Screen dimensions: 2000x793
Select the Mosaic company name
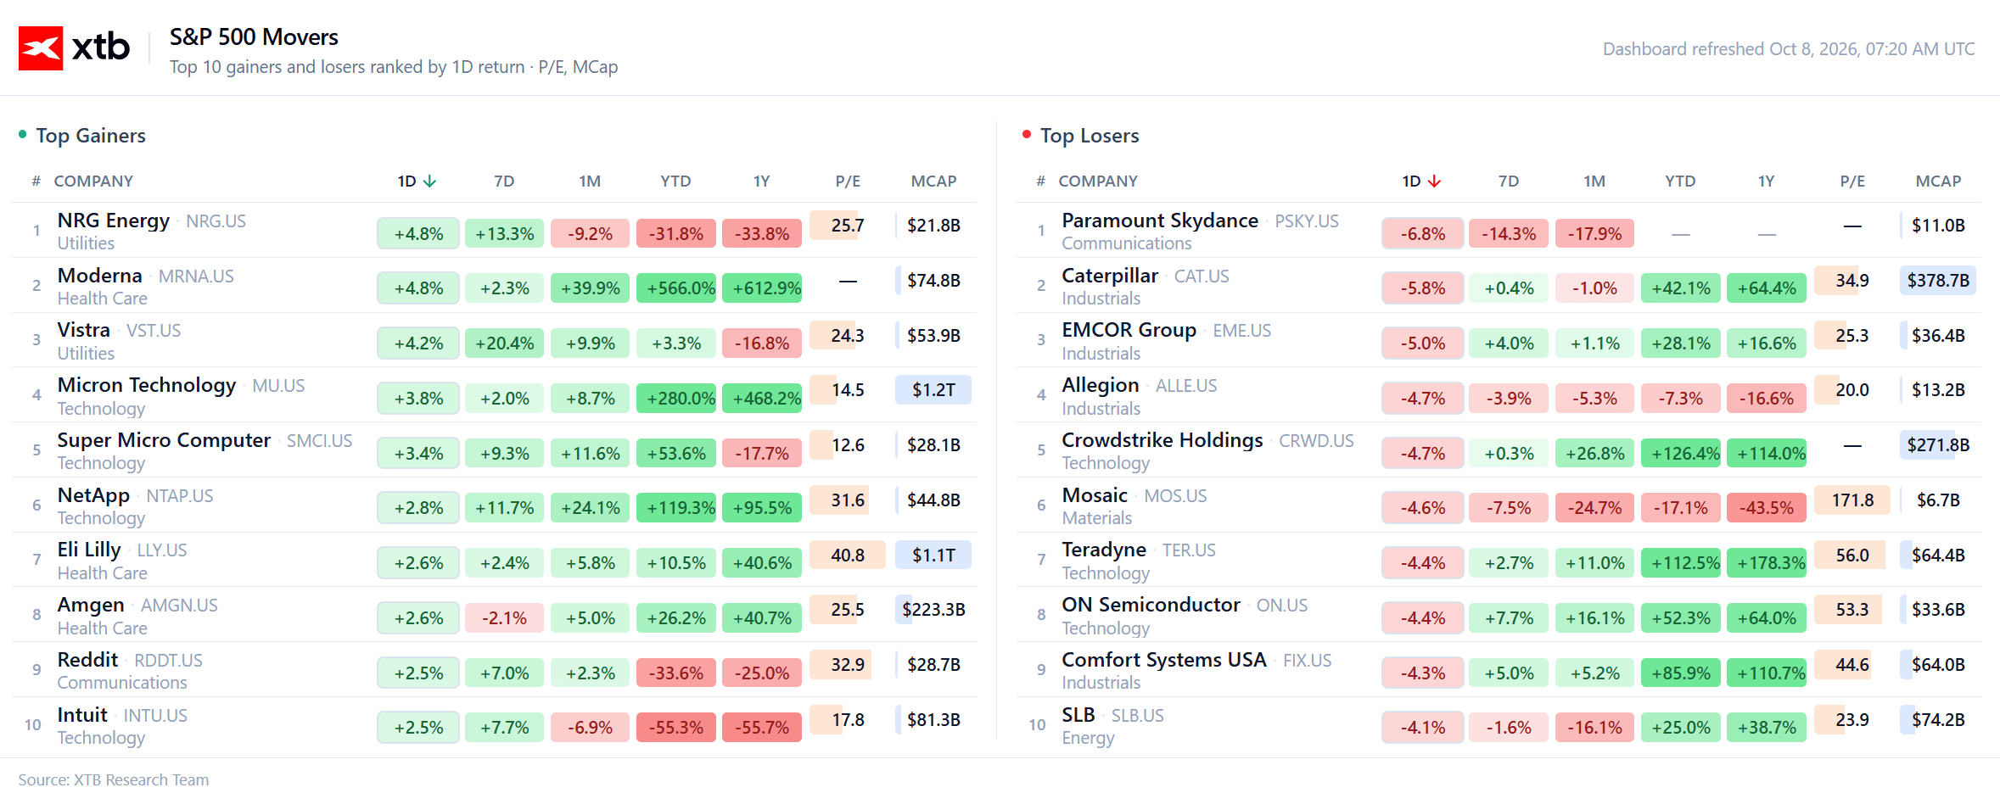[1095, 495]
